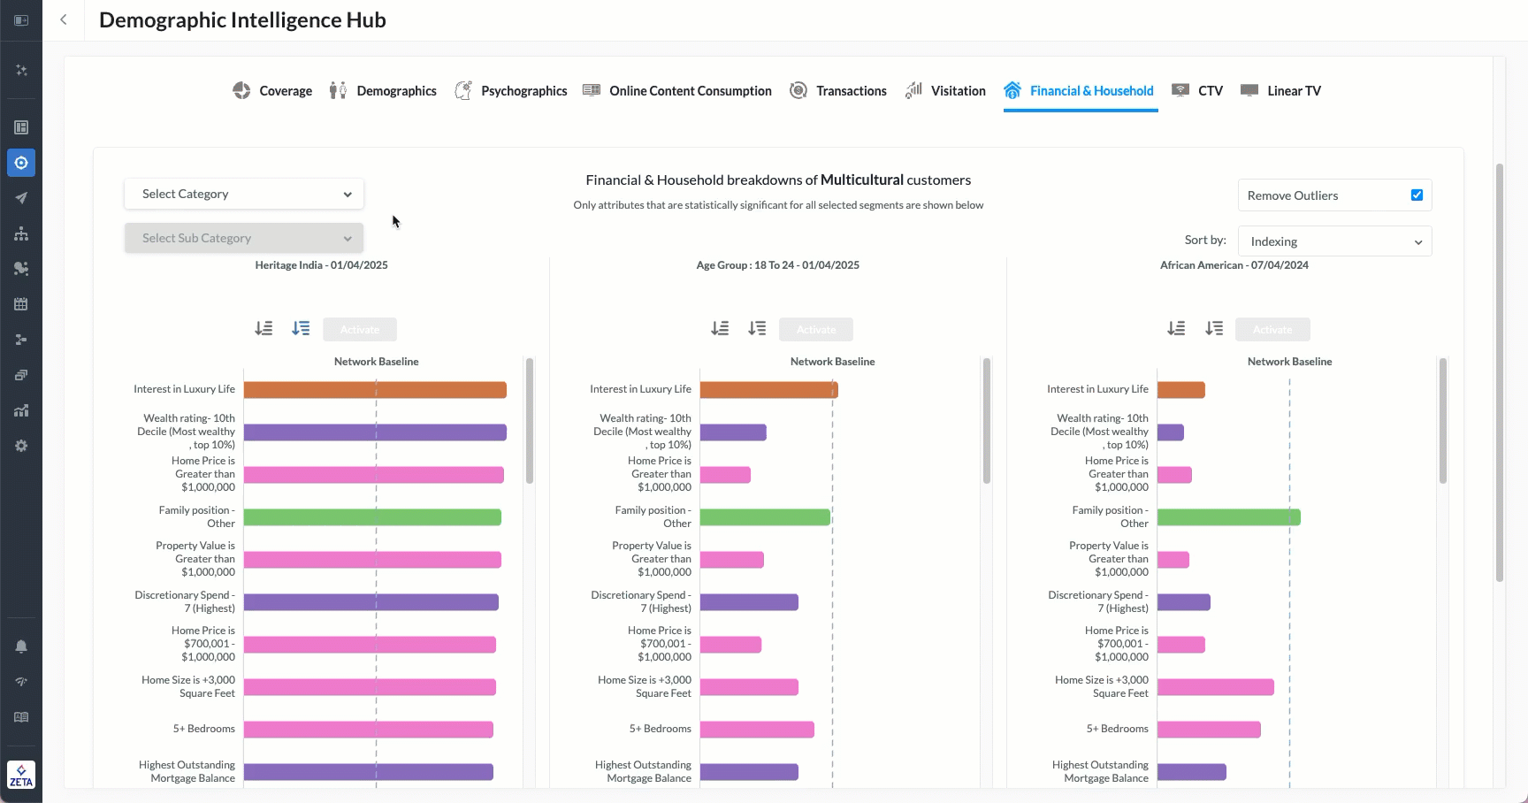
Task: Click the paper plane icon in sidebar
Action: (21, 198)
